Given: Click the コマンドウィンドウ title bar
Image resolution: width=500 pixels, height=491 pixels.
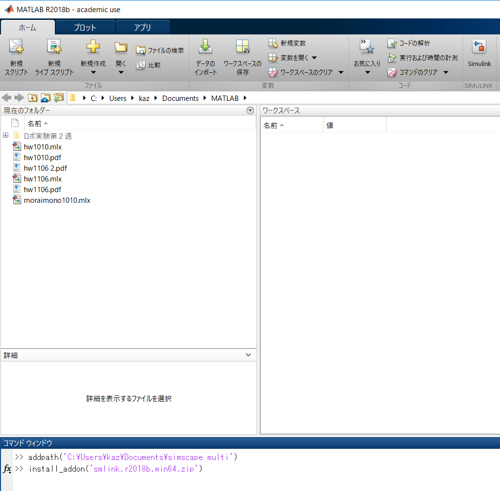Looking at the screenshot, I should coord(250,443).
